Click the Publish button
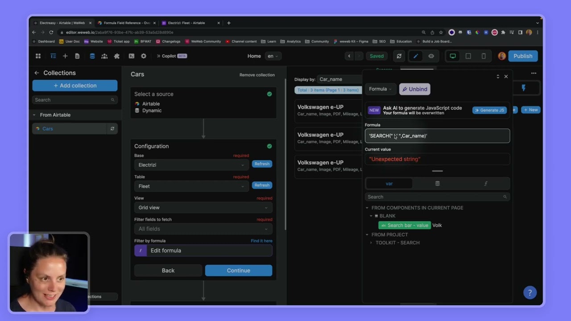This screenshot has width=571, height=321. tap(523, 56)
